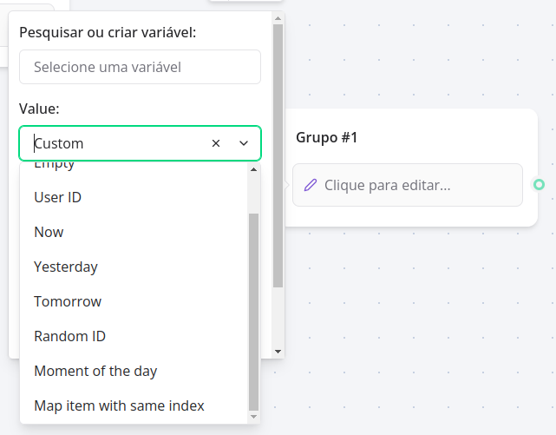The height and width of the screenshot is (435, 556).
Task: Expand the Value dropdown chevron
Action: tap(244, 143)
